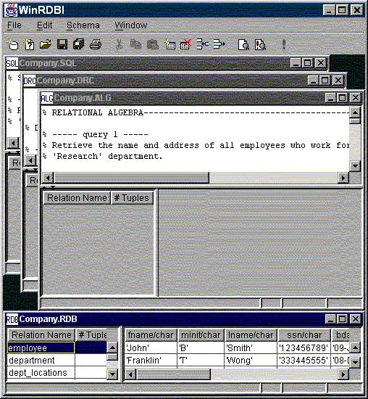Click the DRC icon on Company.DRC title bar
368x399 pixels.
point(30,81)
